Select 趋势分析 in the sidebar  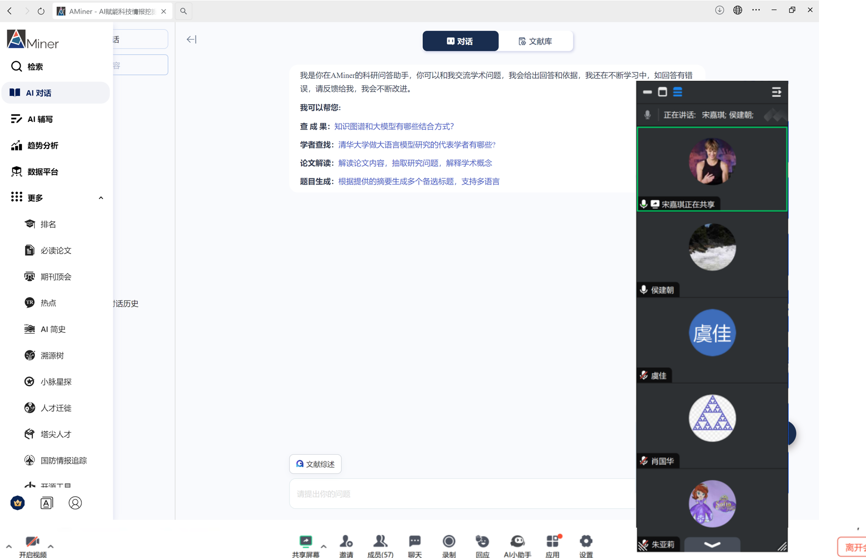[x=43, y=145]
